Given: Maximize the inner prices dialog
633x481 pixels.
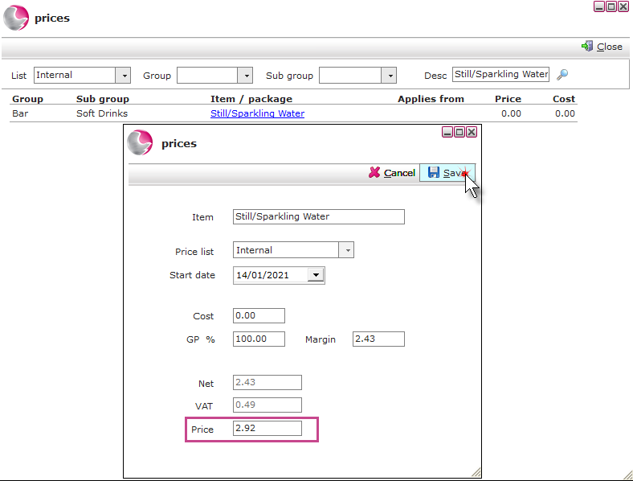Looking at the screenshot, I should [459, 132].
